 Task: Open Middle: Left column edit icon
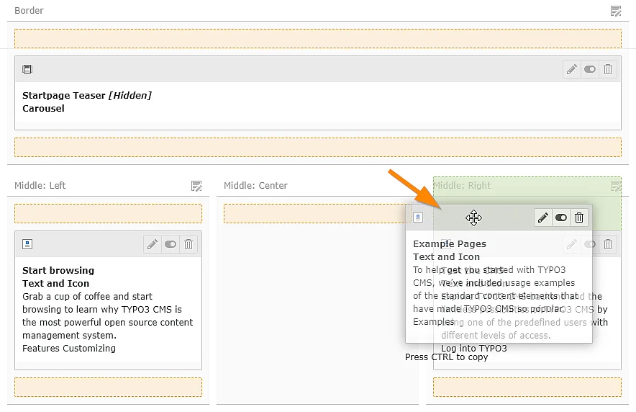196,186
